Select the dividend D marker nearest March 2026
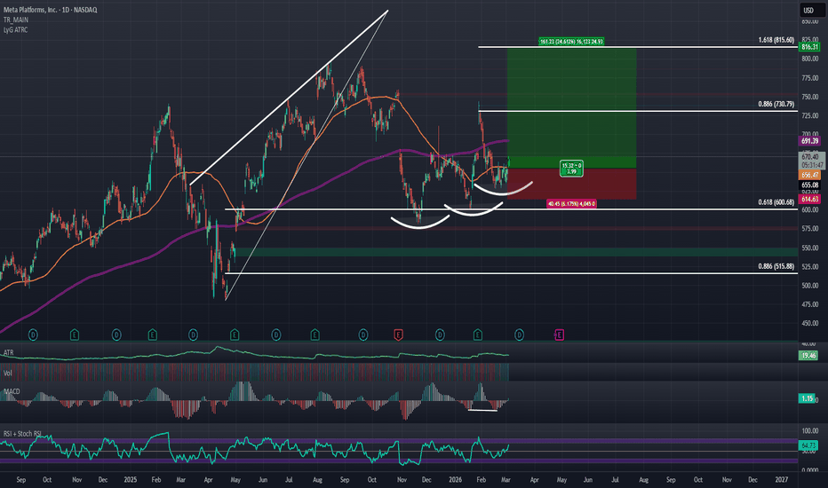Image resolution: width=828 pixels, height=488 pixels. click(519, 335)
